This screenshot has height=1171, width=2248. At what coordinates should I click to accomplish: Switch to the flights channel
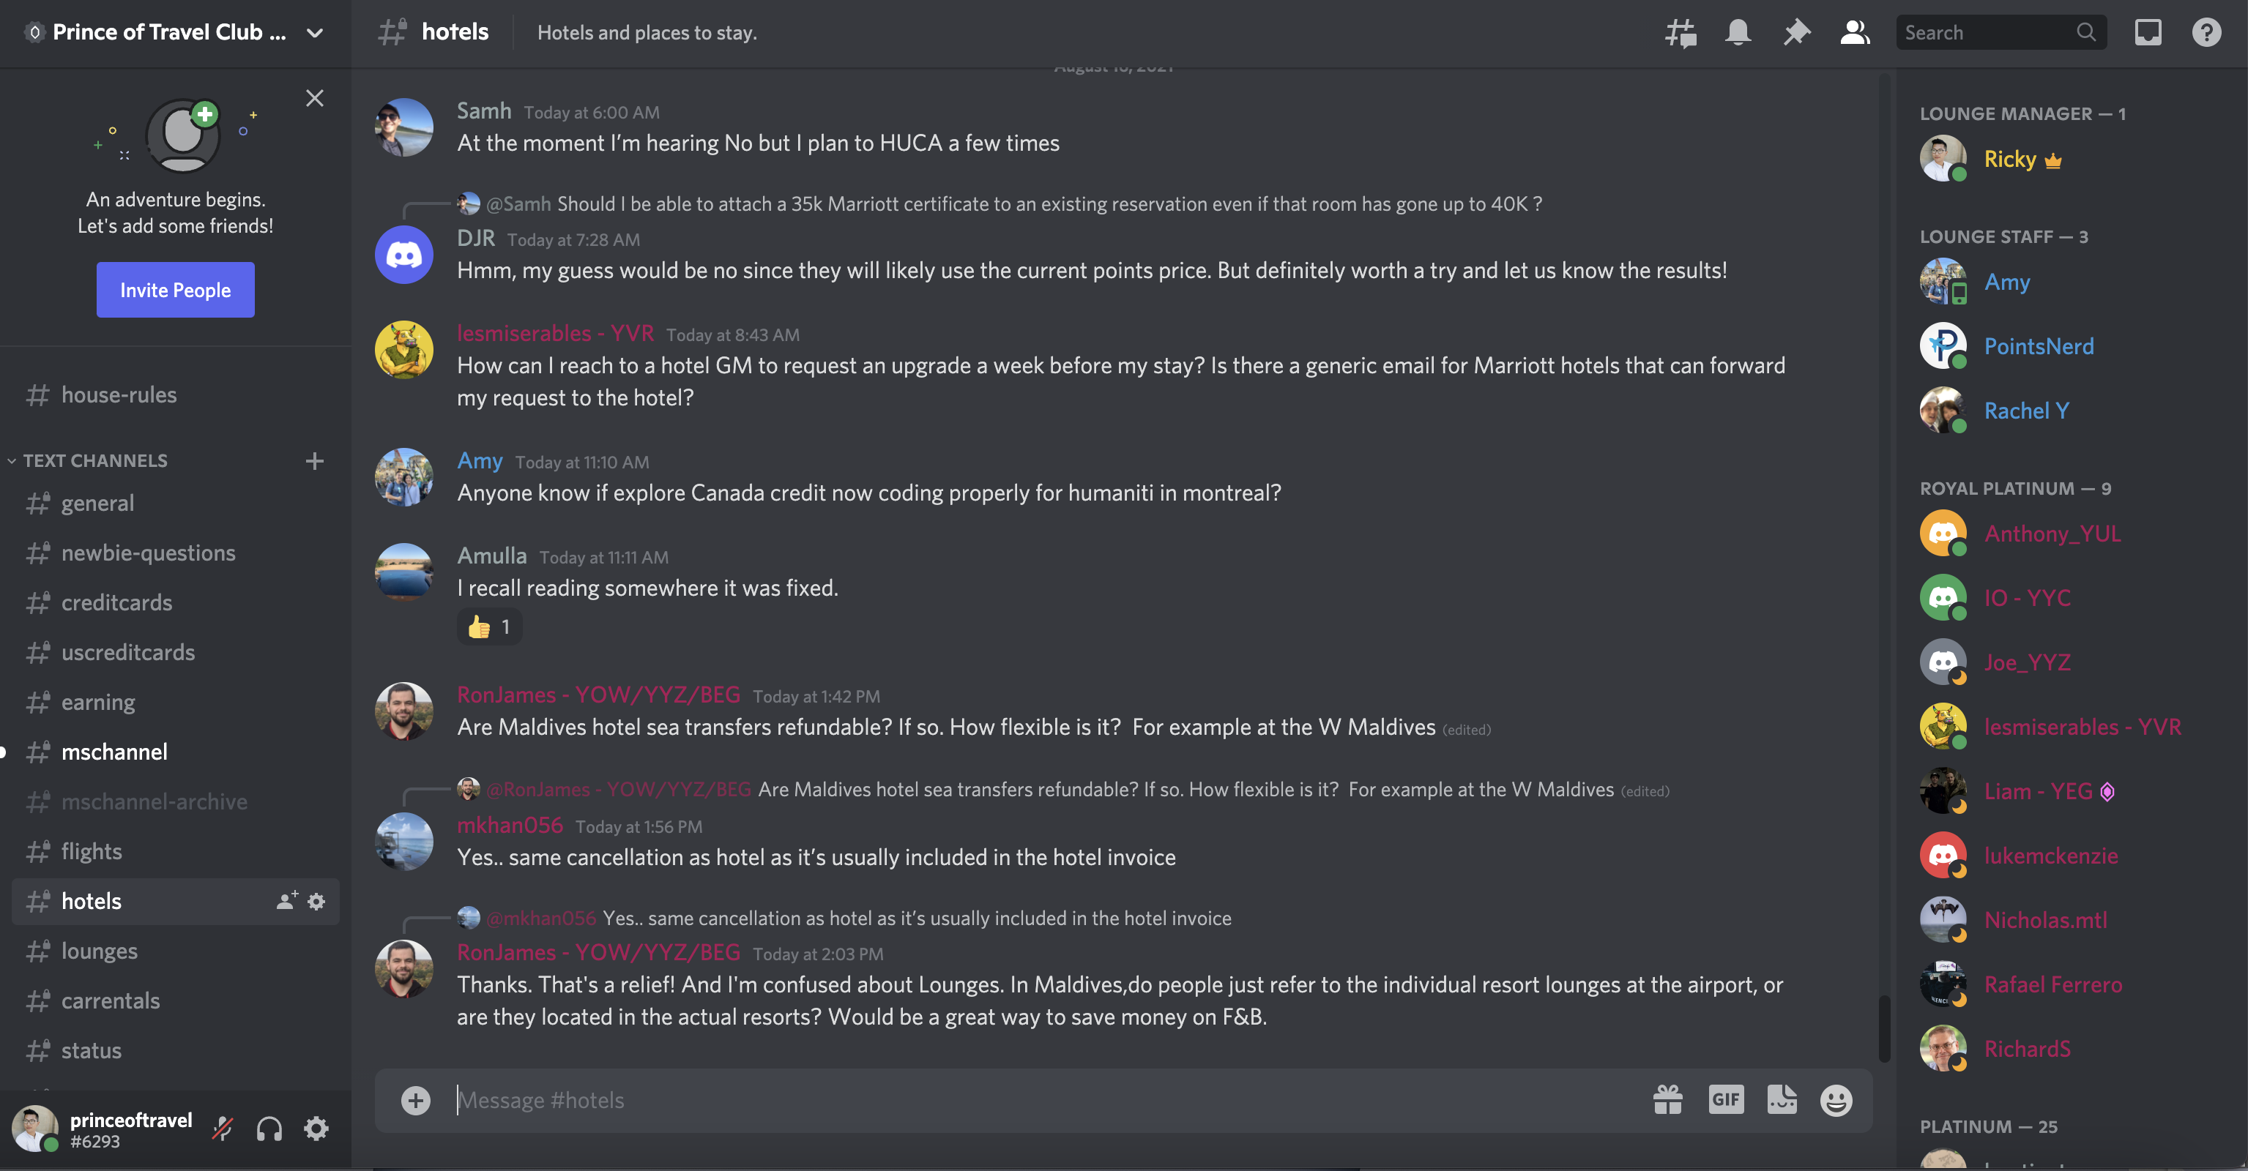tap(92, 851)
